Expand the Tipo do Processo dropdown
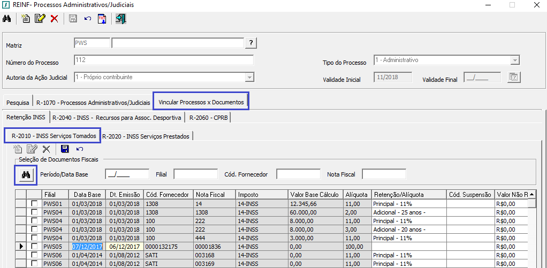Viewport: 547px width, 268px height. point(515,60)
